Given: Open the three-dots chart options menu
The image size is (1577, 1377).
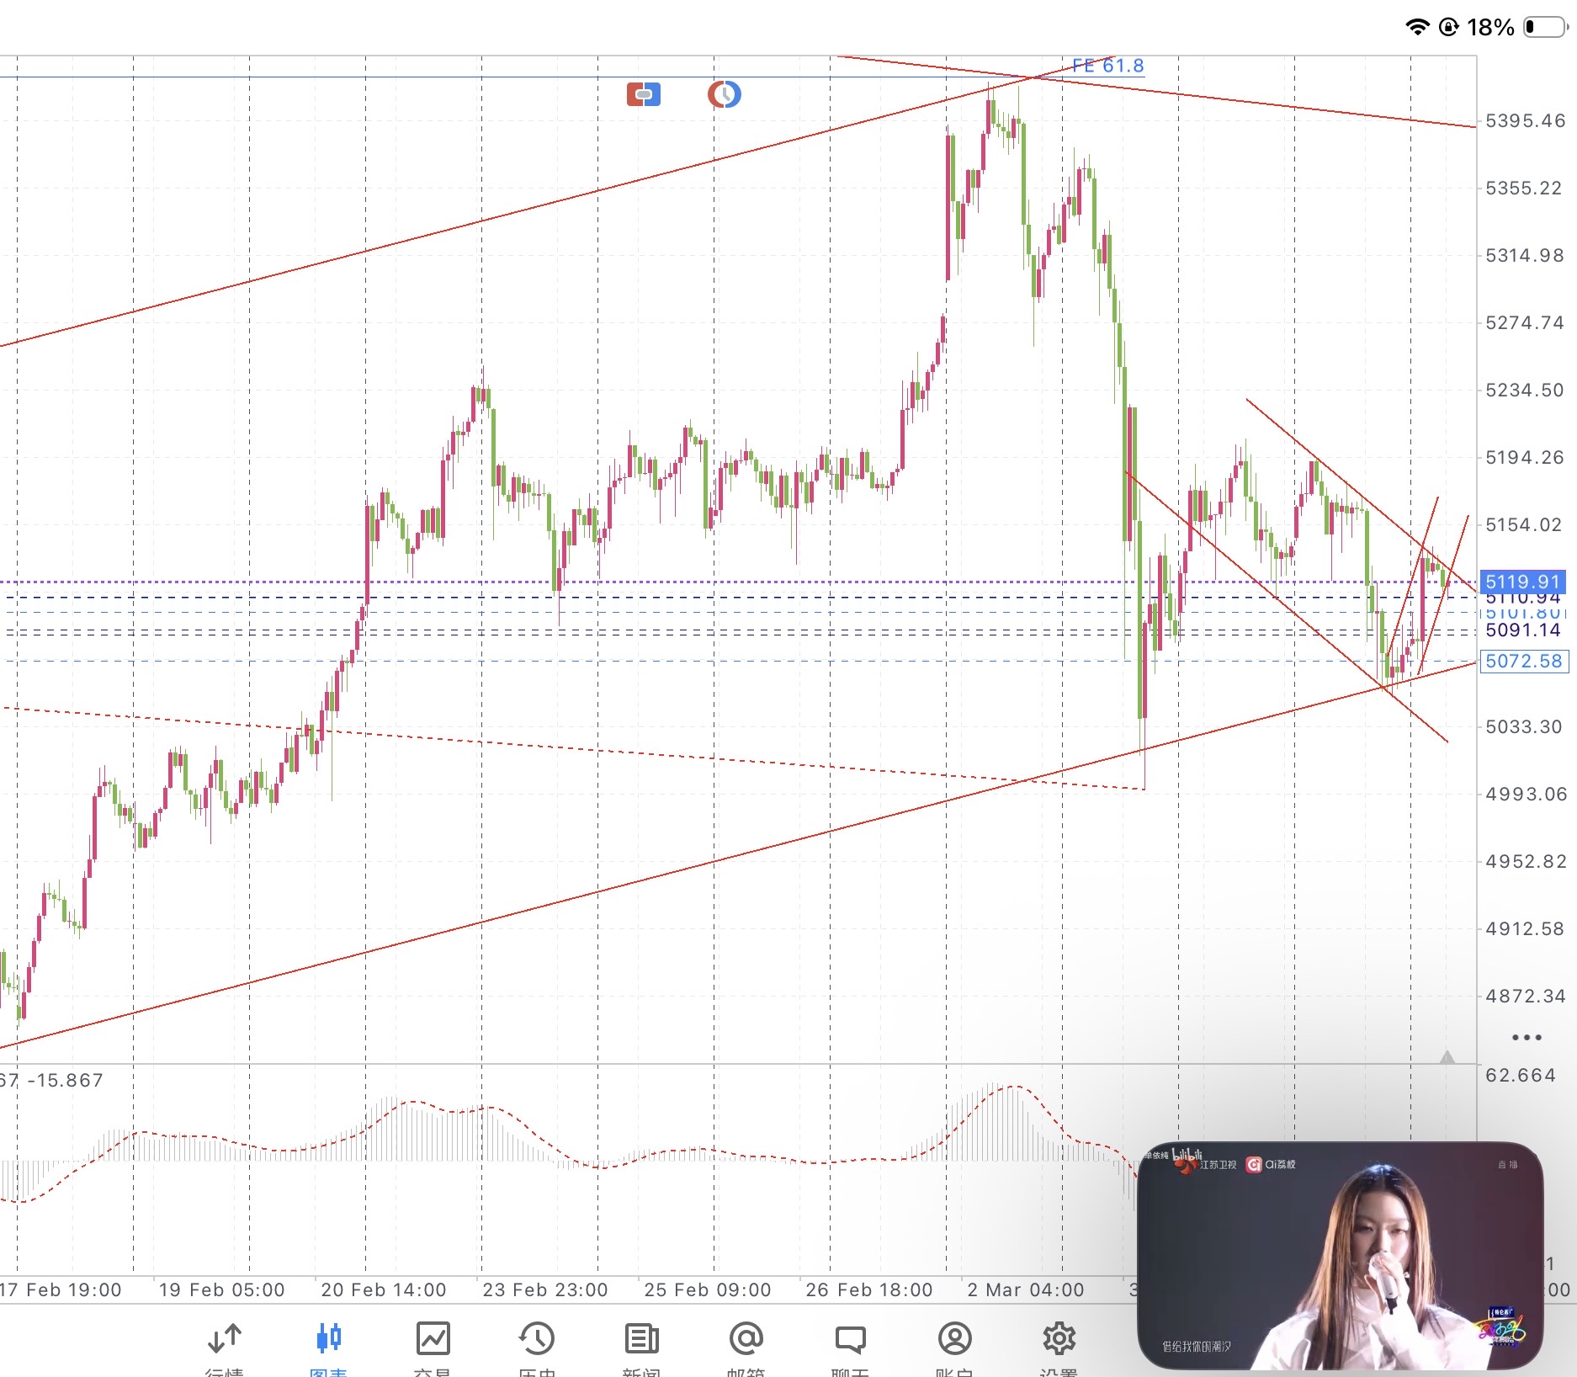Looking at the screenshot, I should pyautogui.click(x=1527, y=1037).
